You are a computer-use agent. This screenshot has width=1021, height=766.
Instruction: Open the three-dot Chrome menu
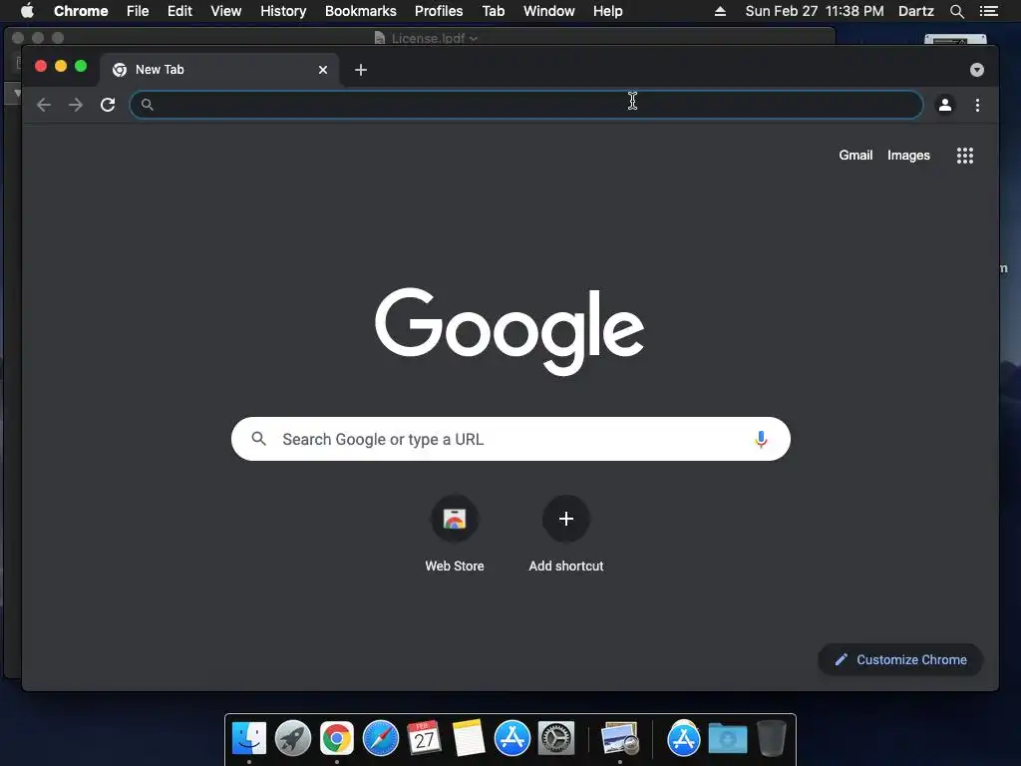977,105
